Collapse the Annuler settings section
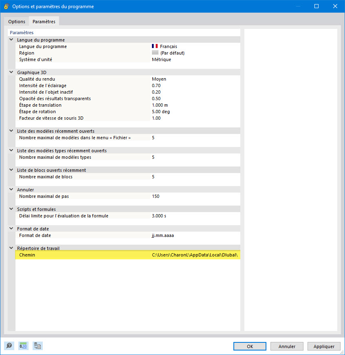This screenshot has height=355, width=345. pyautogui.click(x=11, y=189)
